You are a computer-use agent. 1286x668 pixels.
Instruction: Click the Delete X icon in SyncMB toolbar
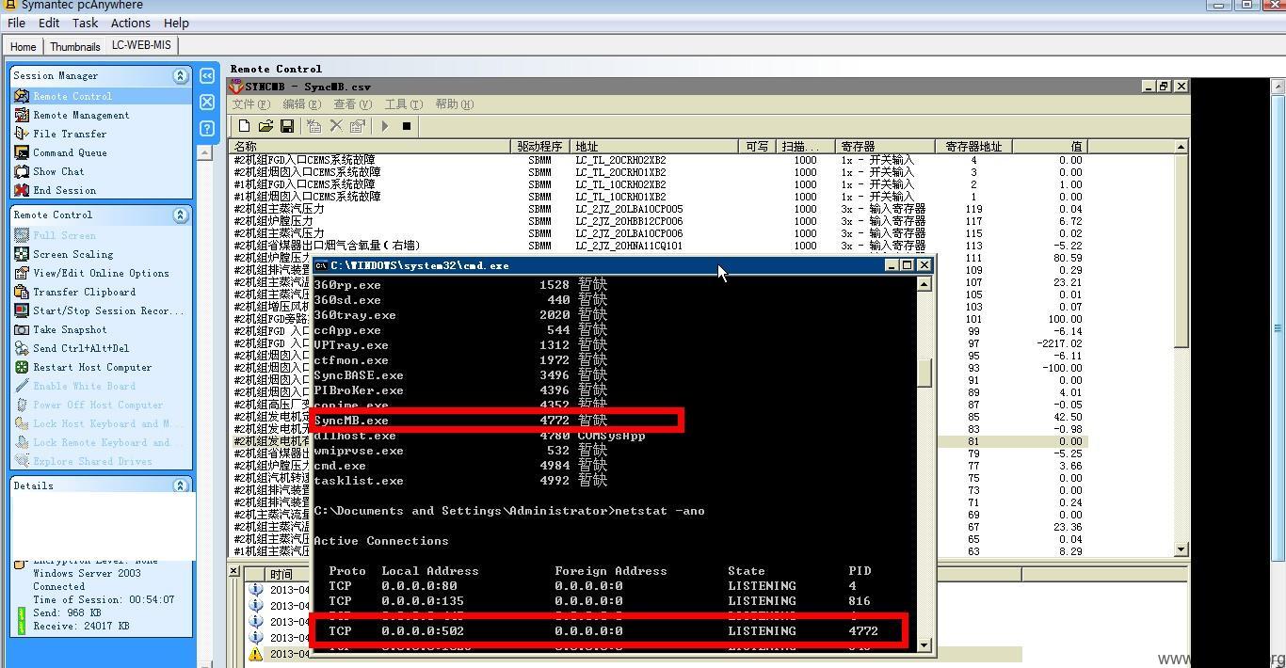coord(335,126)
